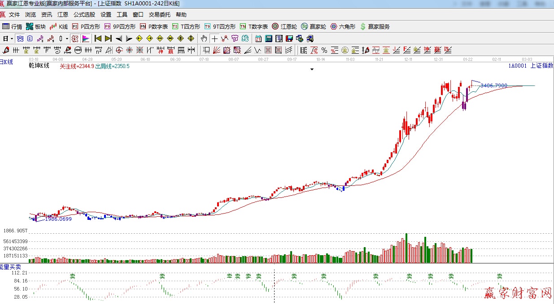
Task: Click the percent sign tool icon
Action: pos(324,50)
